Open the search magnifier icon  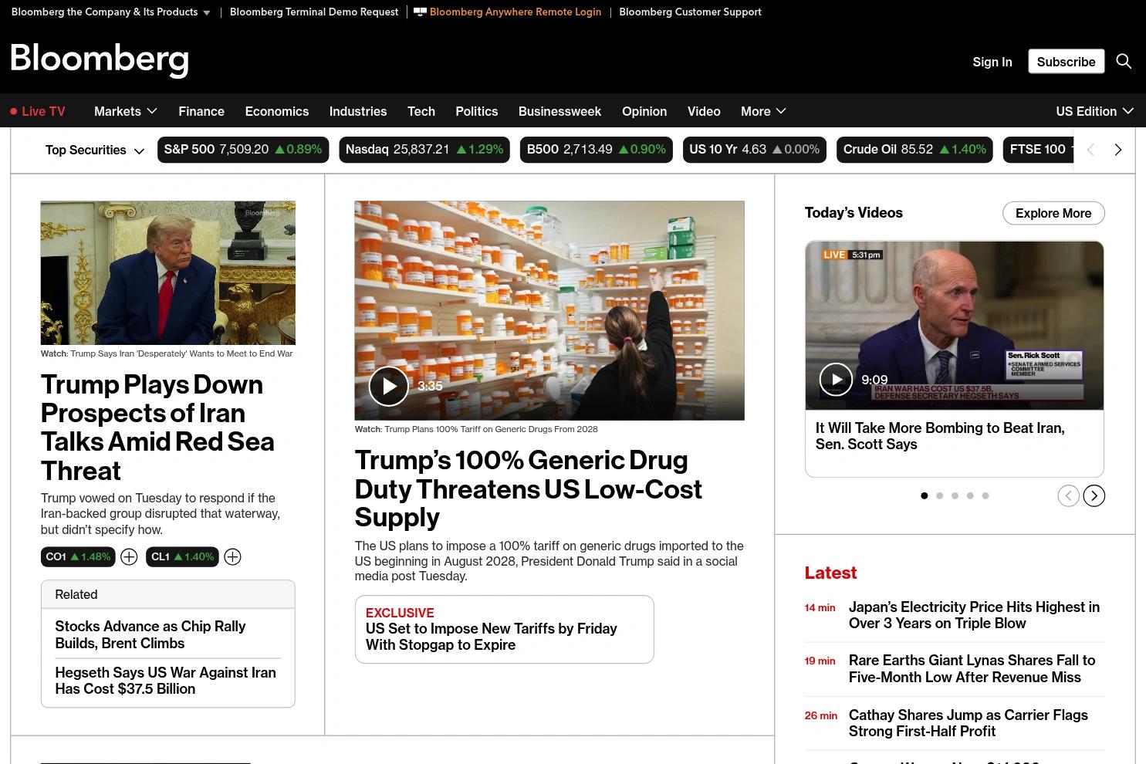pyautogui.click(x=1124, y=62)
